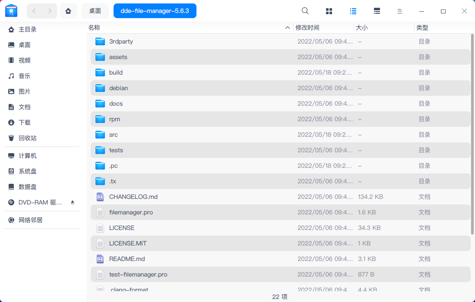Open the hamburger main menu
This screenshot has height=302, width=475.
(x=400, y=11)
